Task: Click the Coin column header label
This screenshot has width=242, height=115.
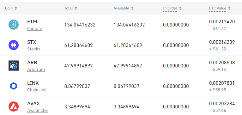Action: coord(9,8)
